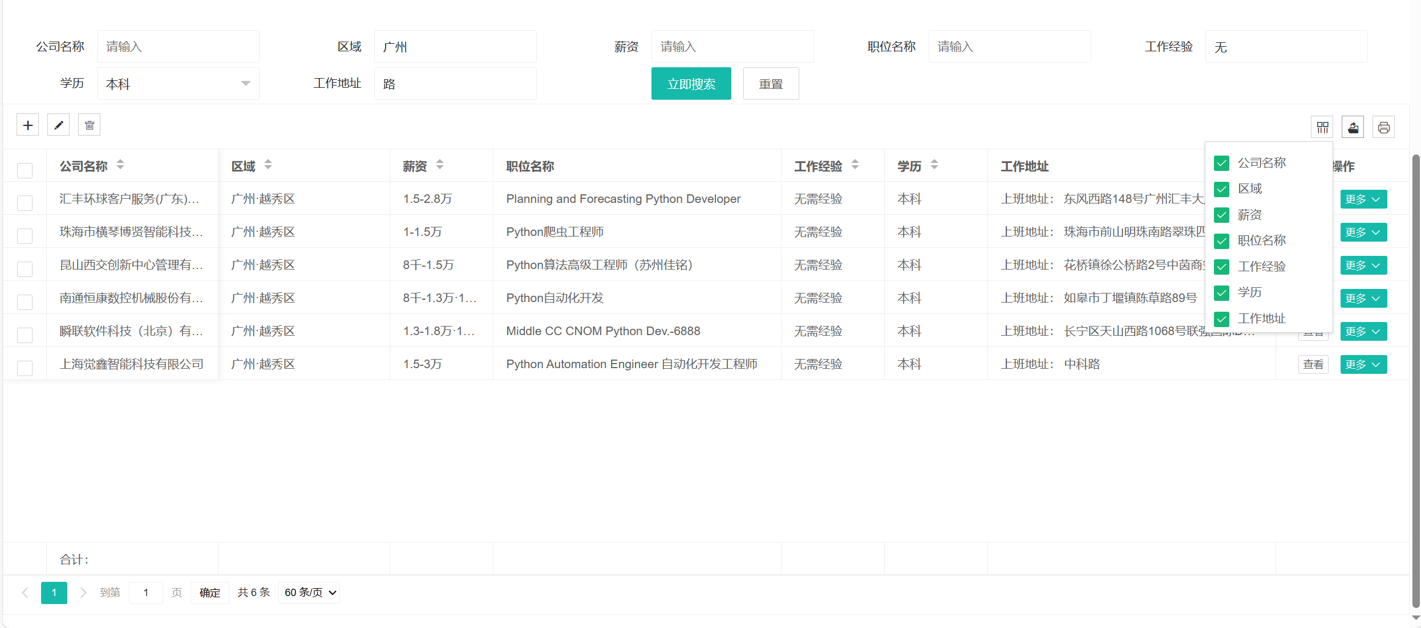Viewport: 1421px width, 628px height.
Task: Click the current page 1 button
Action: (x=54, y=593)
